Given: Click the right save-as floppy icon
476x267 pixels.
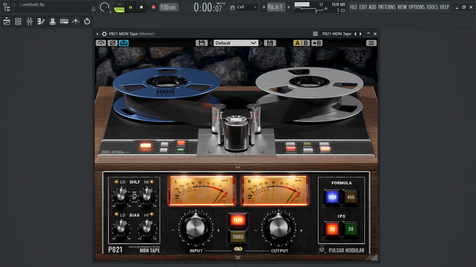Looking at the screenshot, I should point(270,43).
